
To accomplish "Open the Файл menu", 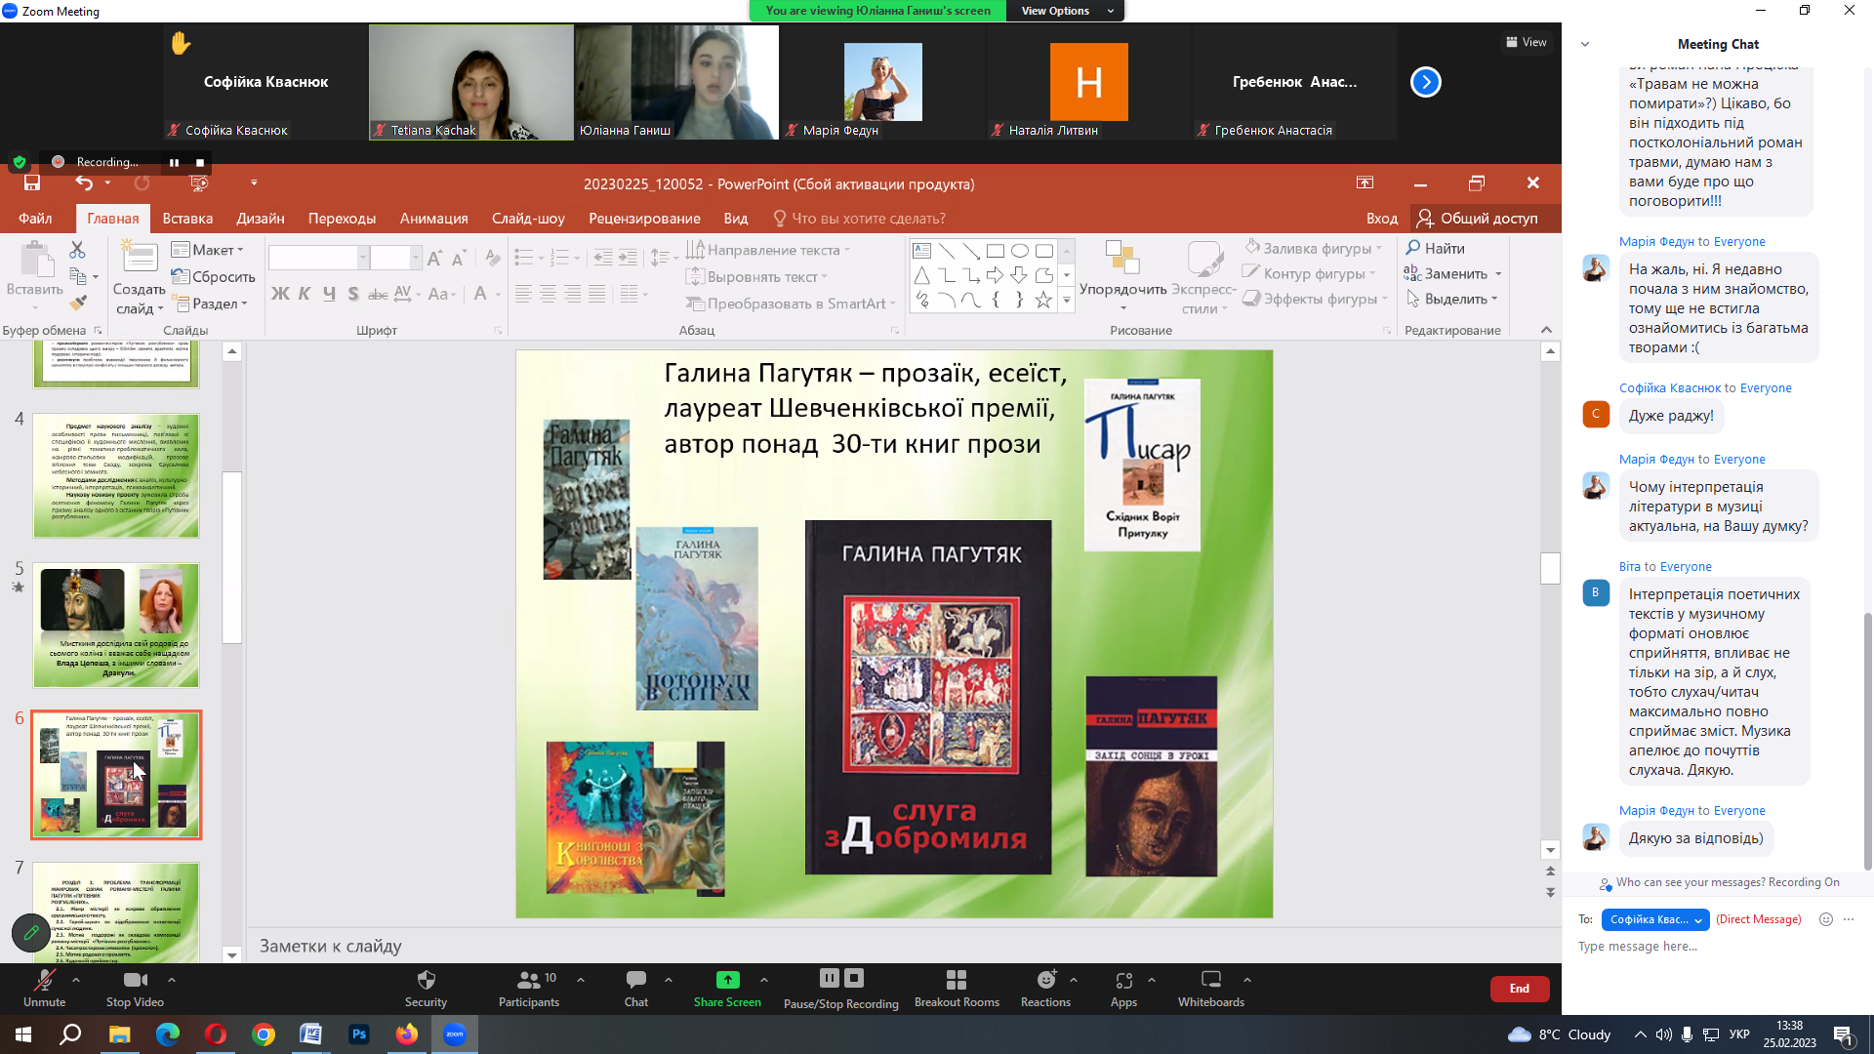I will pyautogui.click(x=35, y=219).
